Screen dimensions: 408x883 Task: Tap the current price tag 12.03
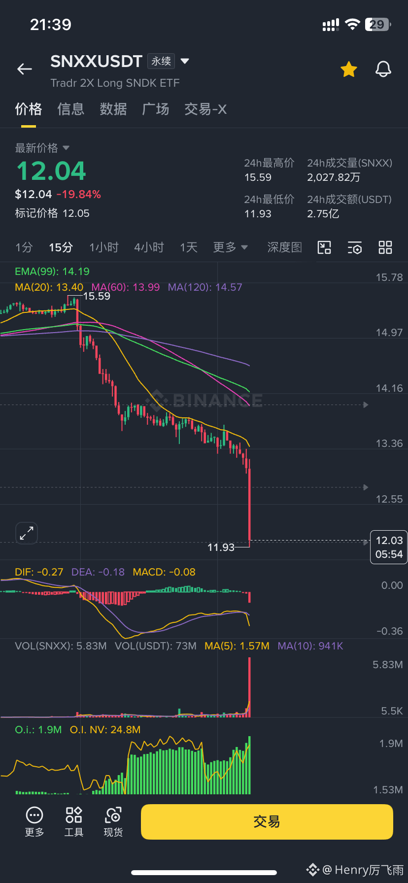[x=389, y=547]
